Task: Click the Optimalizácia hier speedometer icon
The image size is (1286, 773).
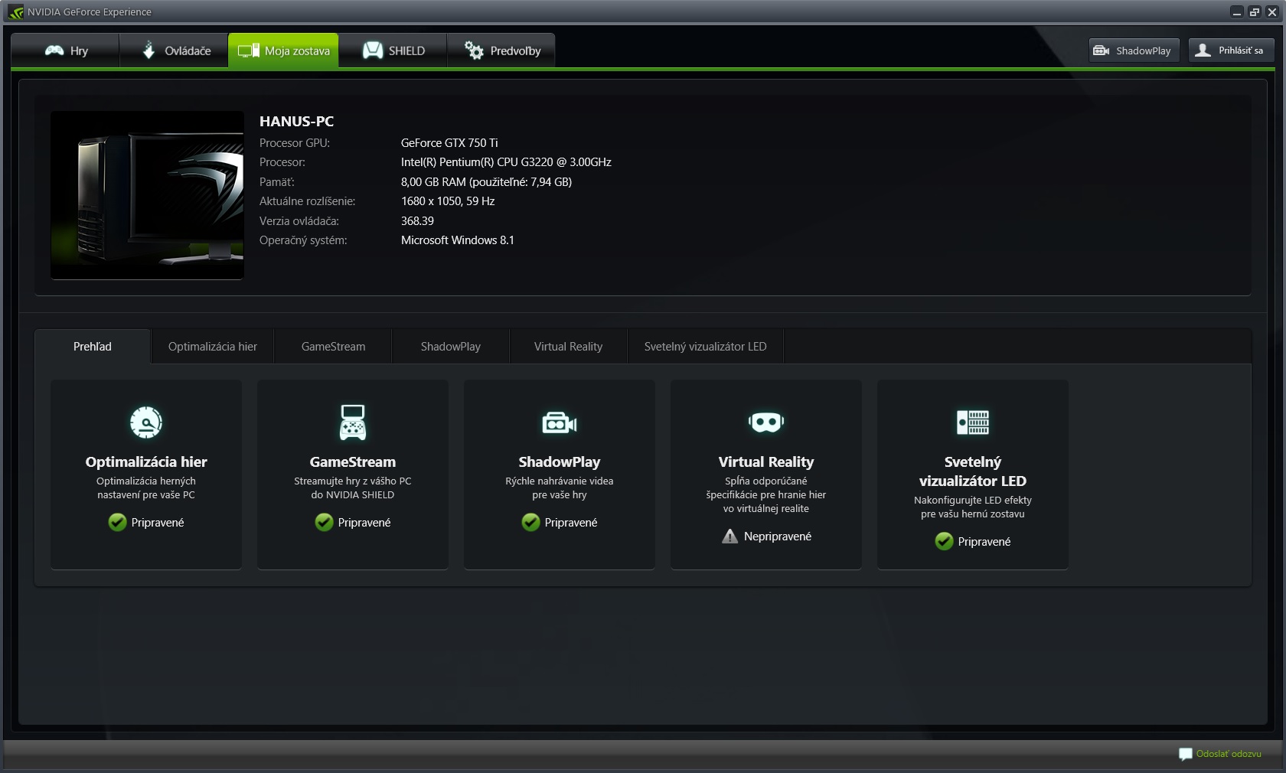Action: click(146, 422)
